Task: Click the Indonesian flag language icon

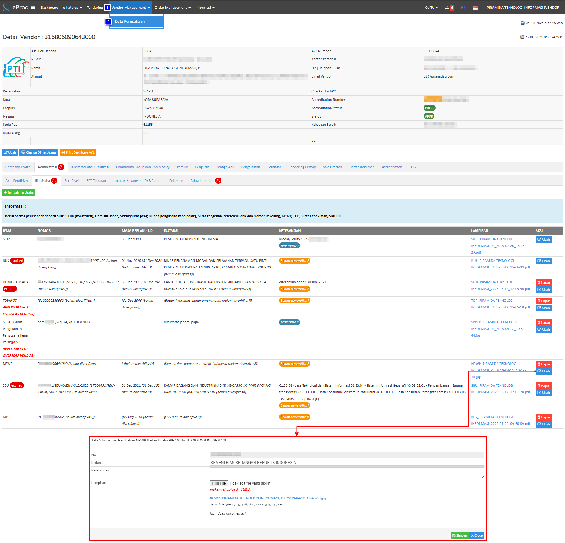Action: click(x=475, y=8)
